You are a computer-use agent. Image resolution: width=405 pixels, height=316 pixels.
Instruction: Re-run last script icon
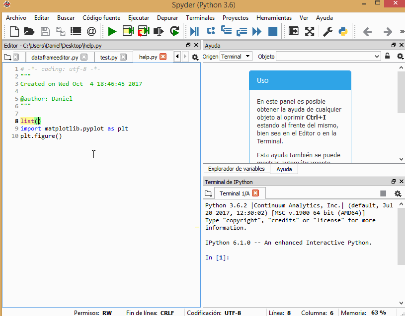174,31
